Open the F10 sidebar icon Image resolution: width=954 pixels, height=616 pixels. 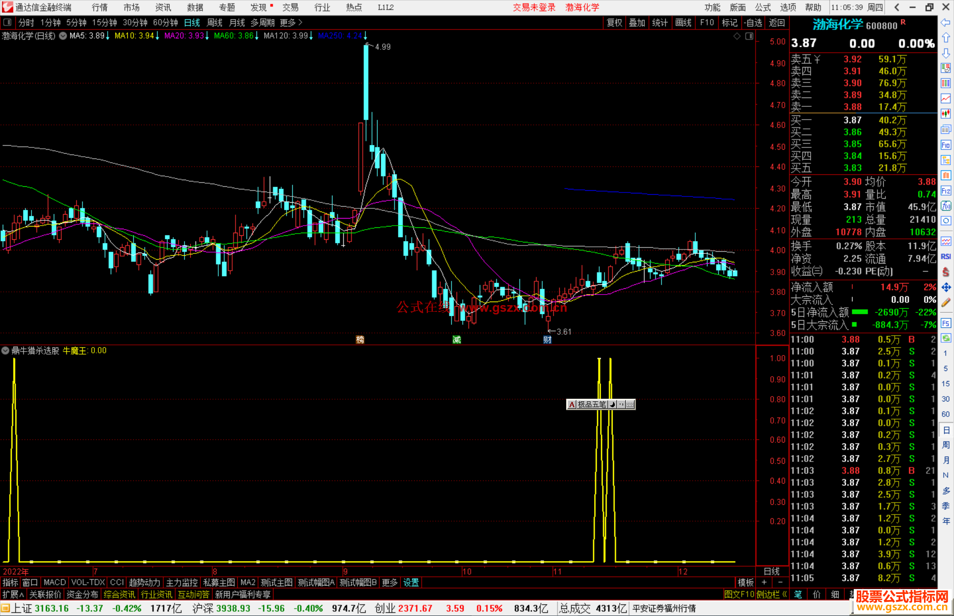pyautogui.click(x=946, y=145)
